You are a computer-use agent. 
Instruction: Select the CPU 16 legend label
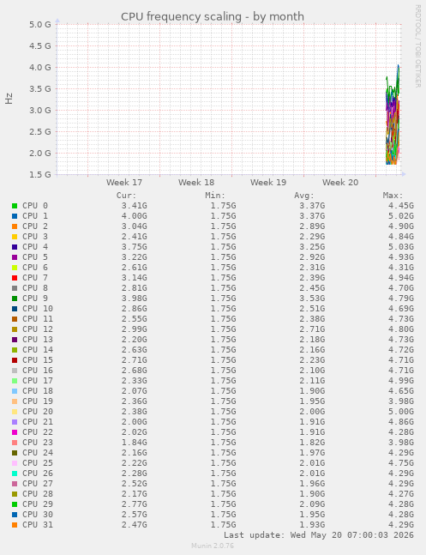(38, 370)
